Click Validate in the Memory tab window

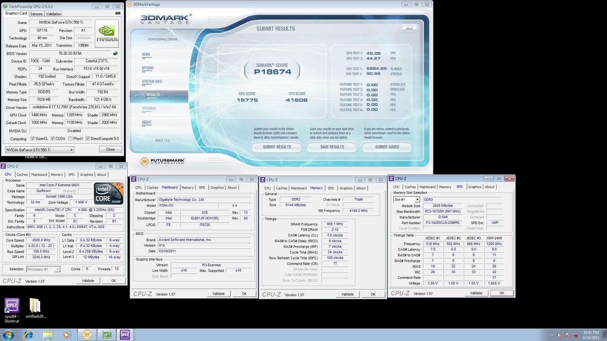(348, 294)
